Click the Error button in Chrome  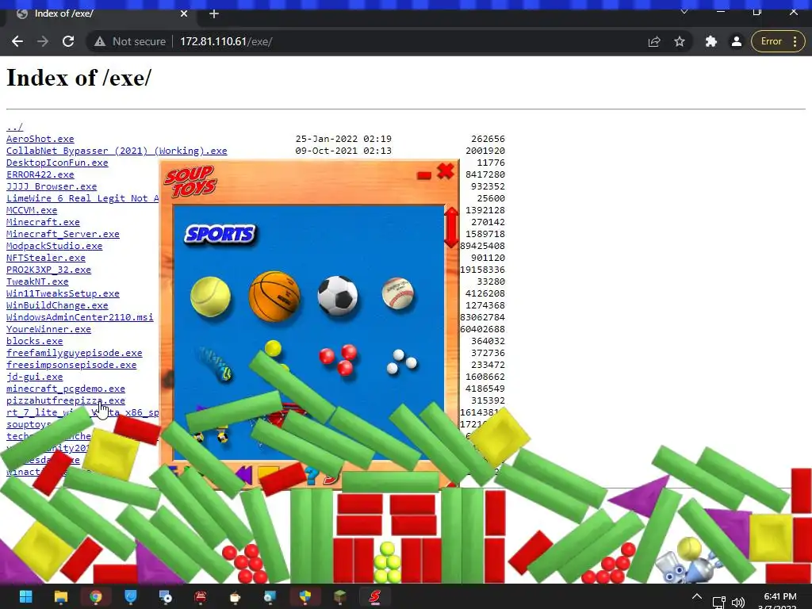coord(771,41)
